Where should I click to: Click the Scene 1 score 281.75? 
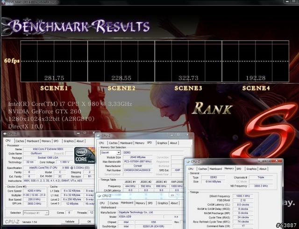[x=54, y=78]
